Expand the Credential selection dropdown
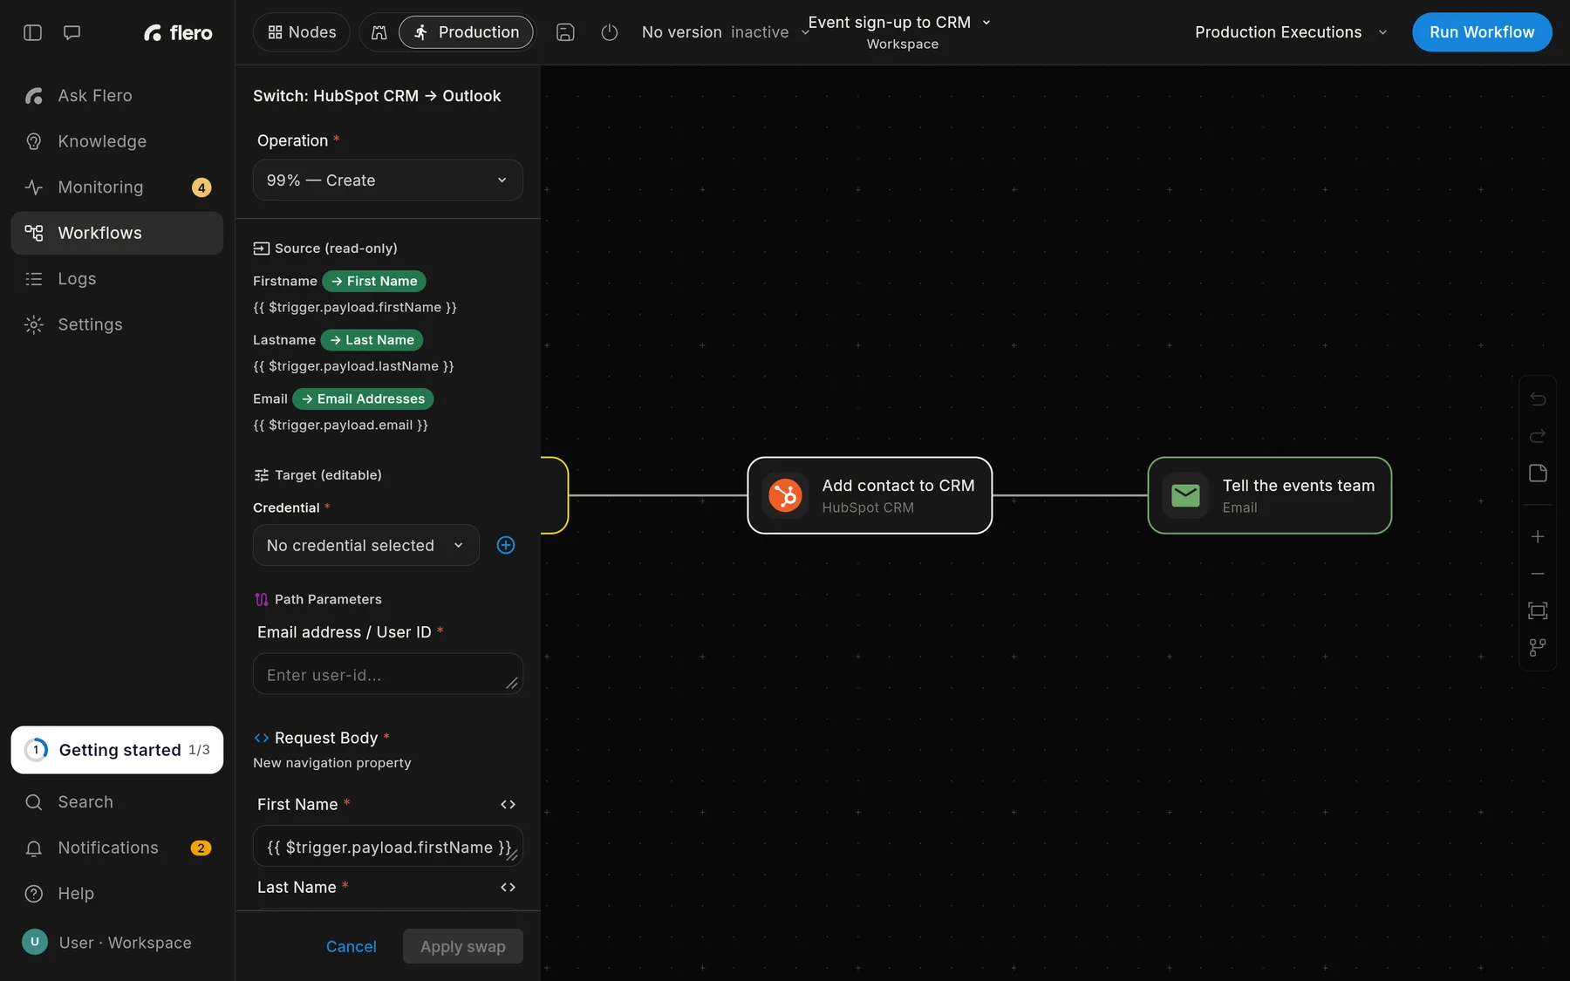This screenshot has height=981, width=1570. point(366,545)
